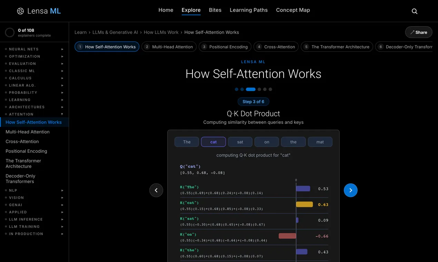Expand the Neural Nets section
438x262 pixels.
[x=34, y=49]
